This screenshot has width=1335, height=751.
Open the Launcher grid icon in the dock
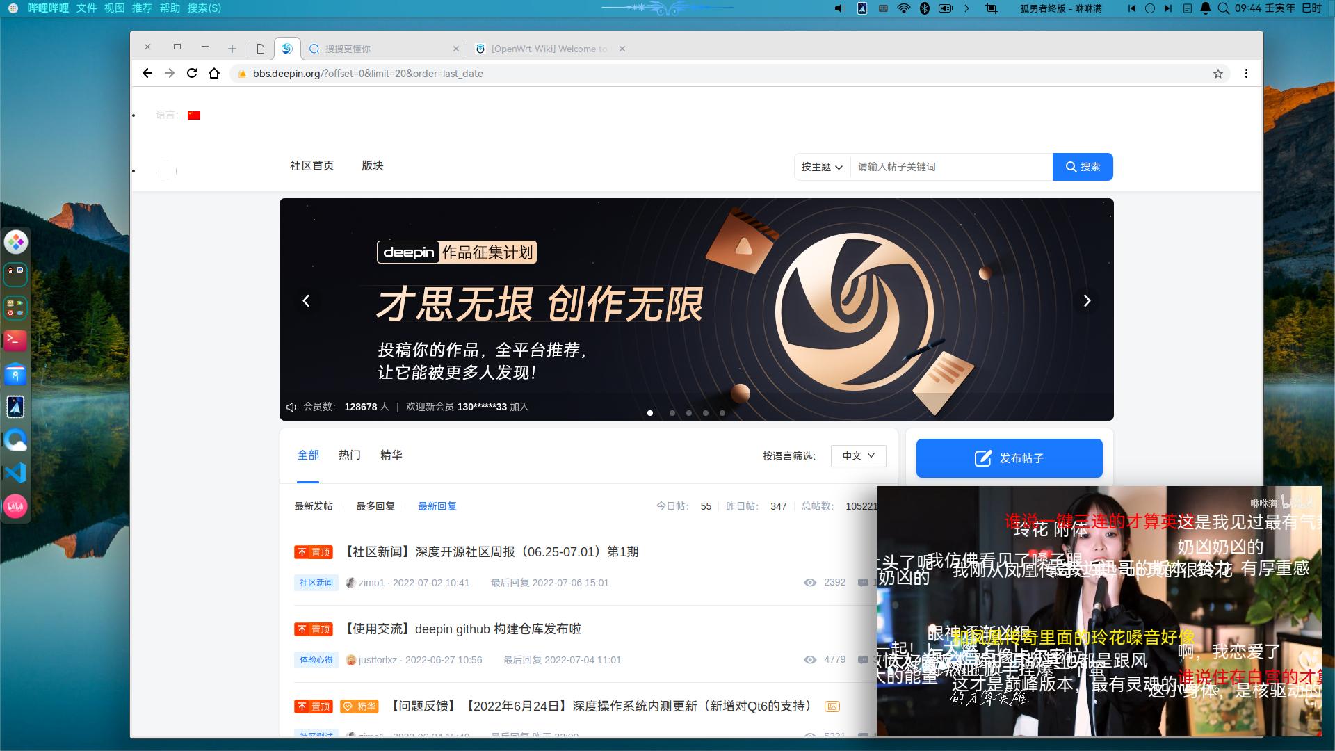15,242
